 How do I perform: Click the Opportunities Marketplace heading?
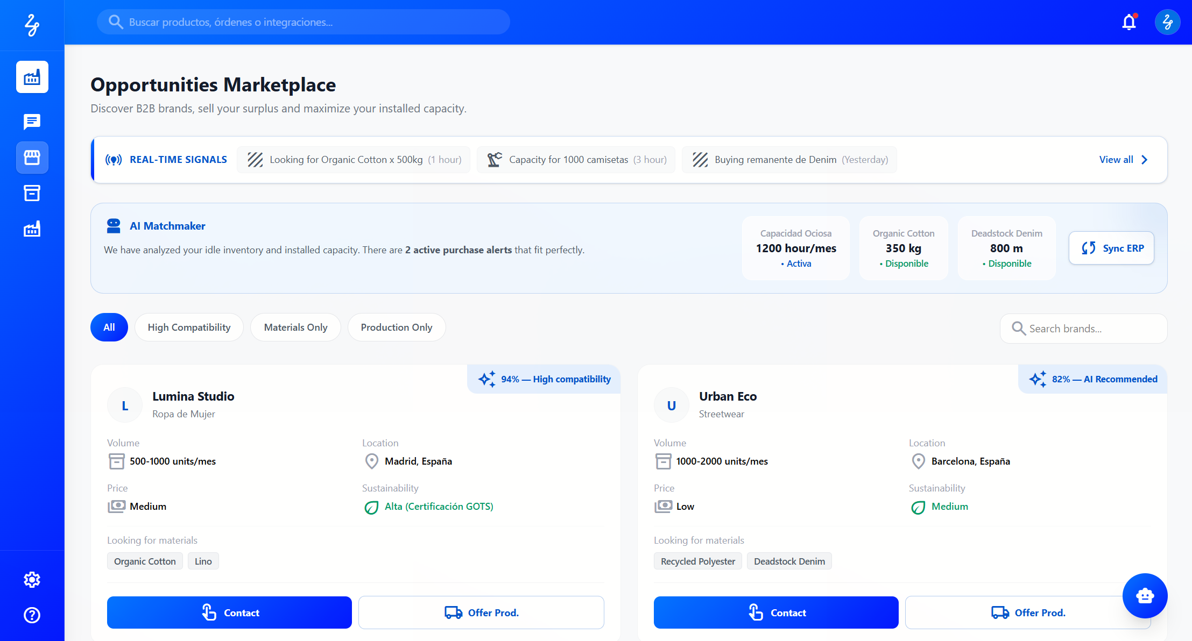213,85
